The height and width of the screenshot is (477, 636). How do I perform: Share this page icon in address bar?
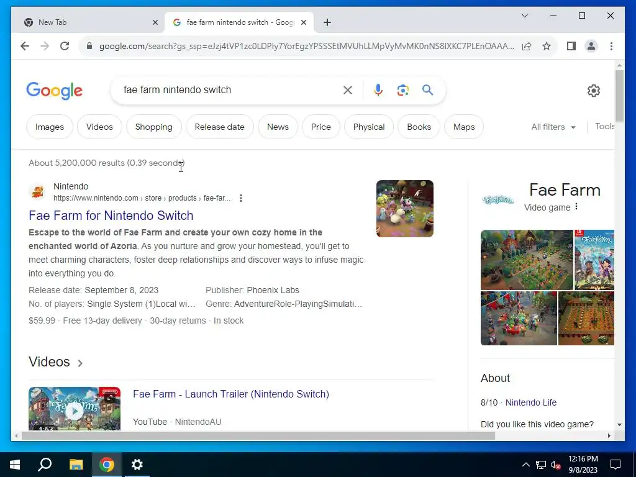[x=527, y=46]
